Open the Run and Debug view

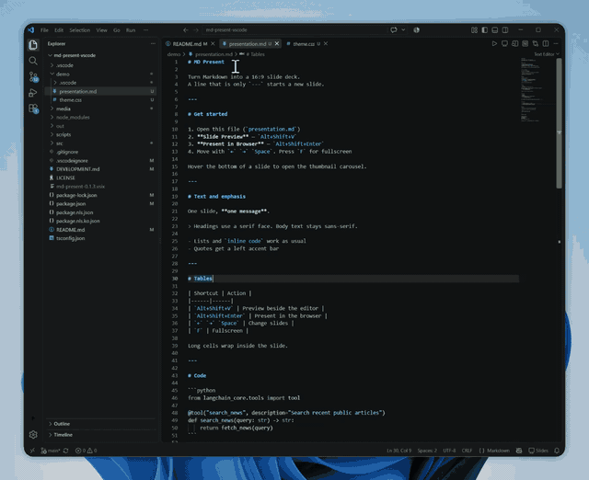[x=33, y=93]
